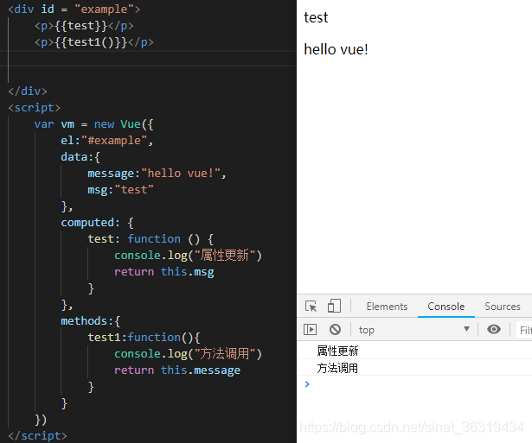The width and height of the screenshot is (532, 443).
Task: Click the closing </script> tag line
Action: point(38,436)
